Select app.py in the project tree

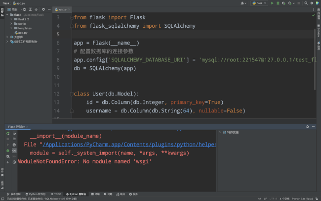(21, 33)
